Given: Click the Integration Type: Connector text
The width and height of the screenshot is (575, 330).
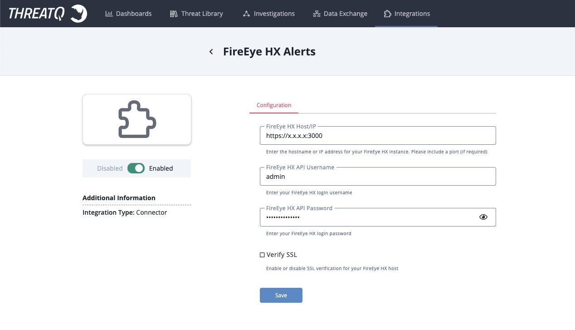Looking at the screenshot, I should [125, 212].
